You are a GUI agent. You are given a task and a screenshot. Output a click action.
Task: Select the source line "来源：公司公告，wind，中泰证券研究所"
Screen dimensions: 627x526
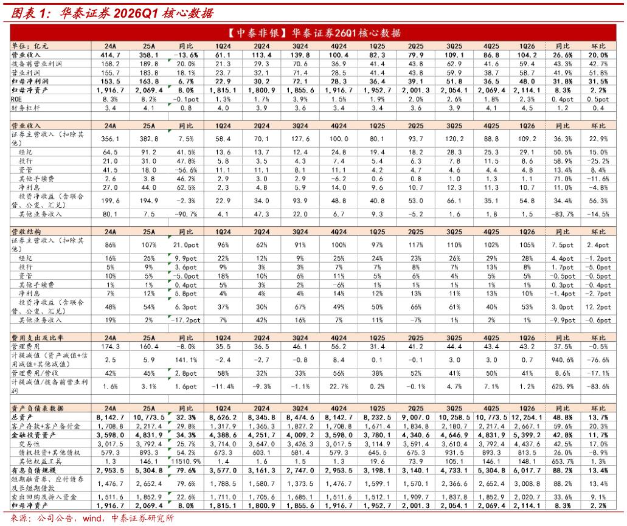point(92,519)
